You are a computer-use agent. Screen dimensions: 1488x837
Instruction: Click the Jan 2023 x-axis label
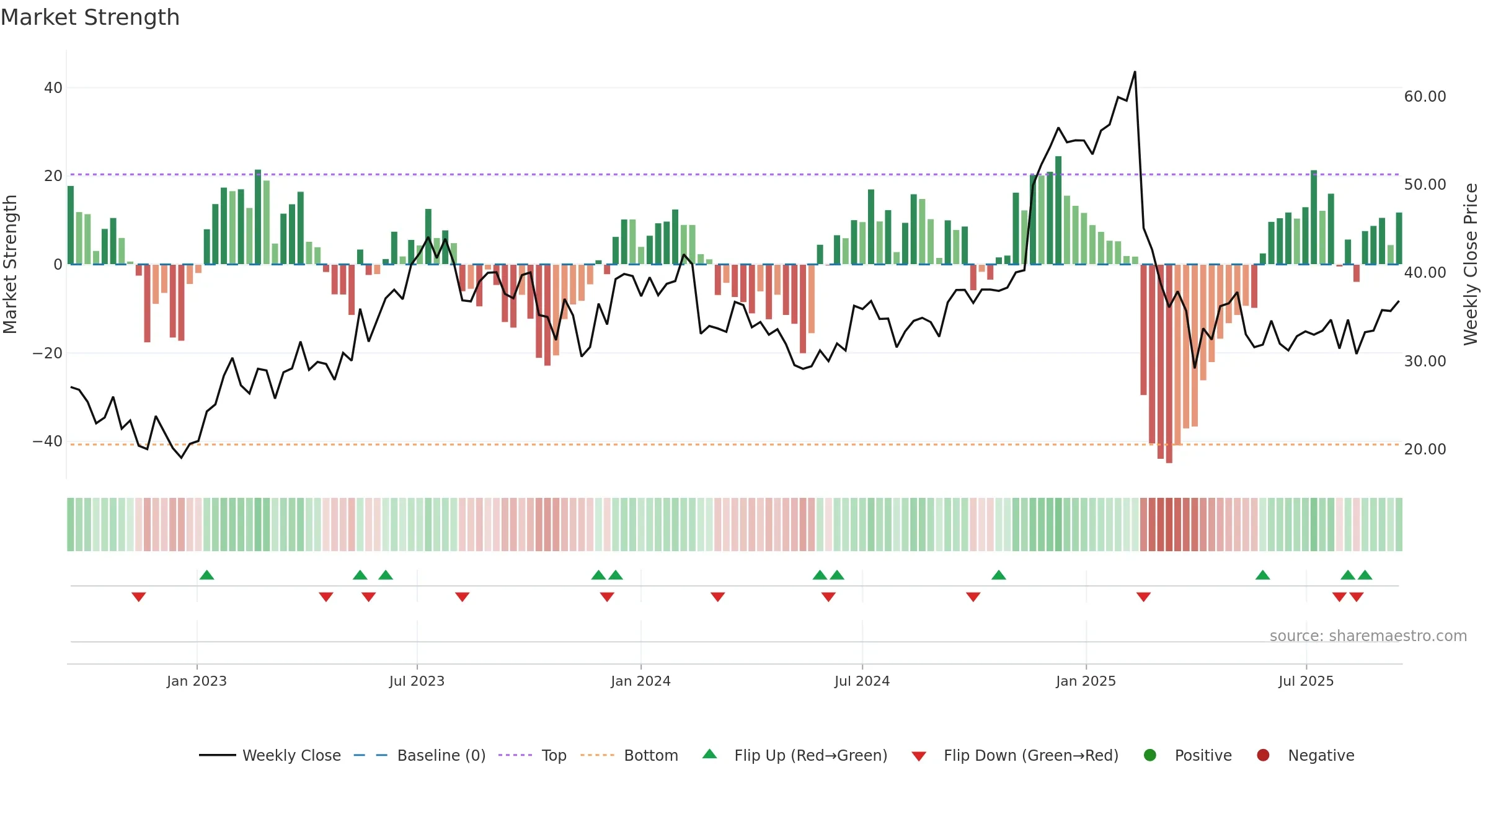(197, 681)
